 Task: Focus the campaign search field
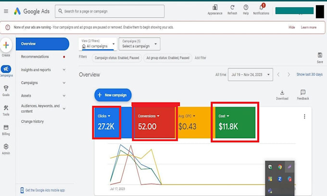(x=110, y=11)
